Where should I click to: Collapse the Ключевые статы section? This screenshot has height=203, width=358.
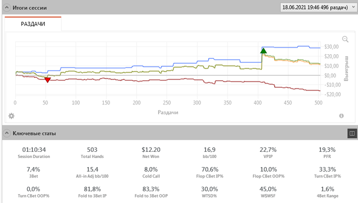pyautogui.click(x=7, y=133)
